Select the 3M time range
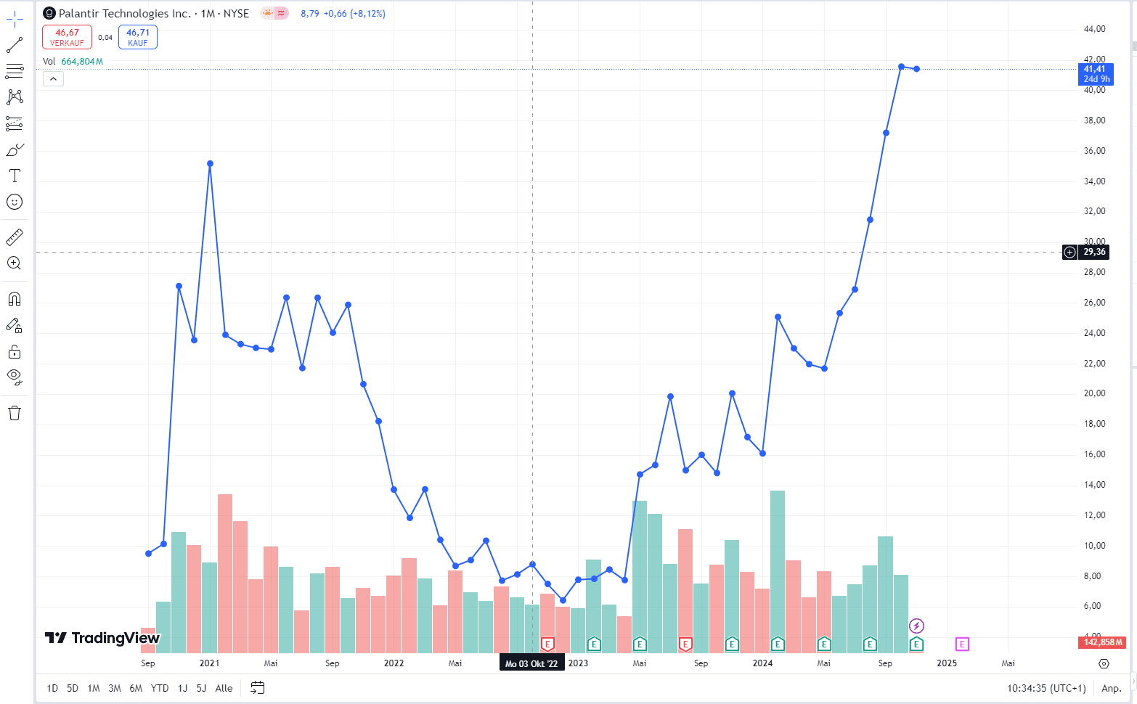Image resolution: width=1137 pixels, height=704 pixels. pos(115,688)
